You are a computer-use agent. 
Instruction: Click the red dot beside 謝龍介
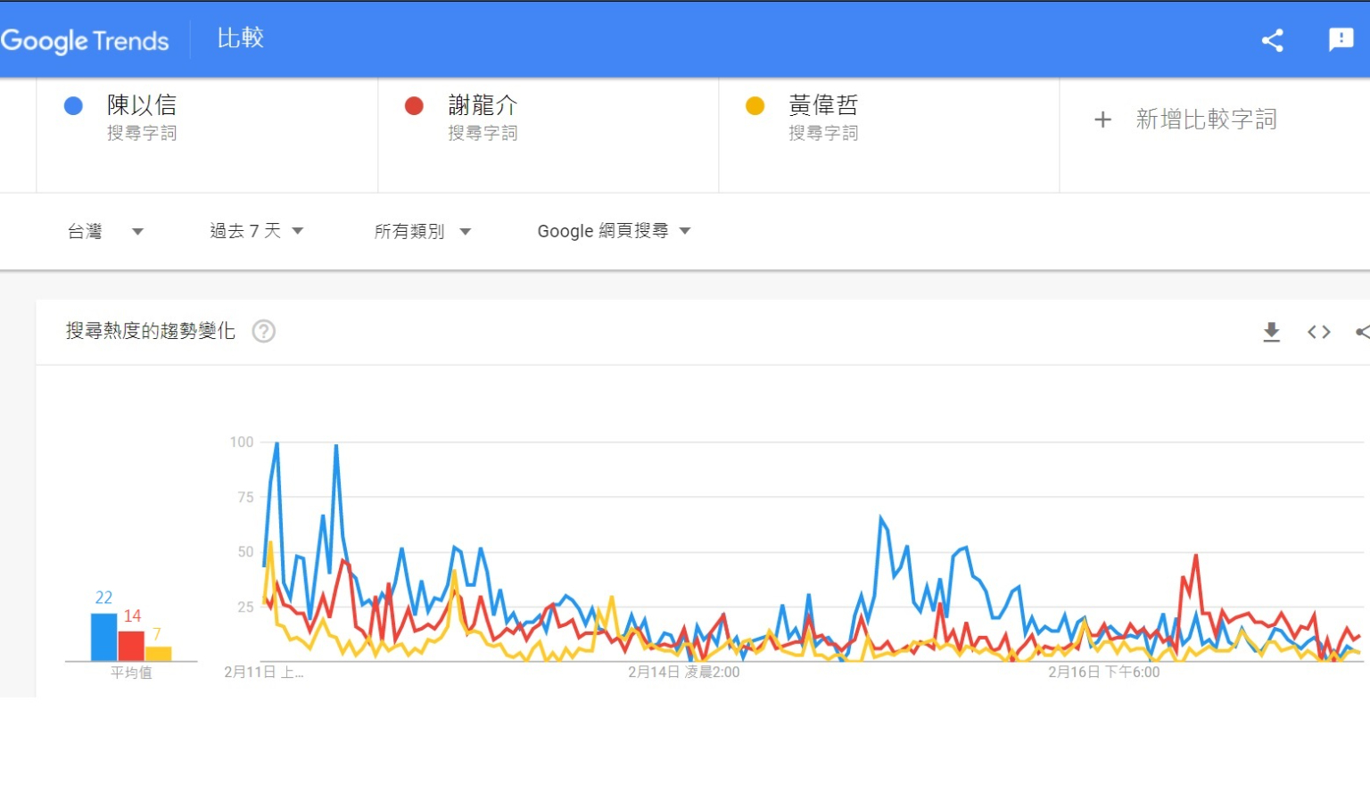[414, 106]
